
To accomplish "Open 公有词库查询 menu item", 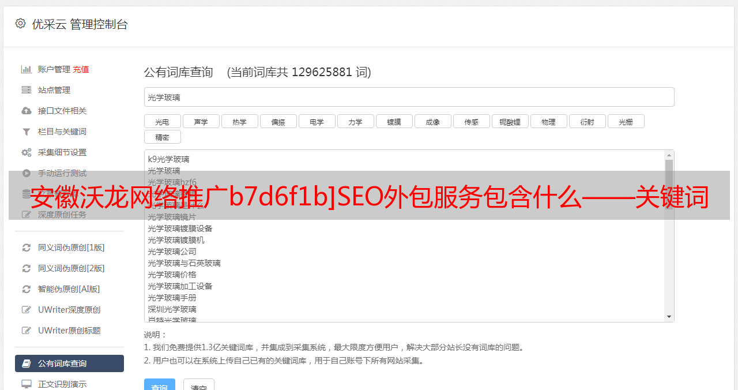I will 69,363.
